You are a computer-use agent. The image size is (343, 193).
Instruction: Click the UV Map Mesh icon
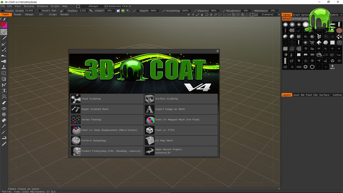point(150,140)
